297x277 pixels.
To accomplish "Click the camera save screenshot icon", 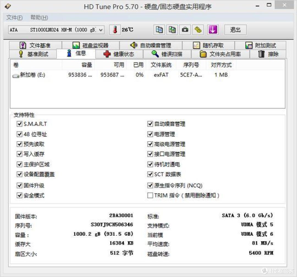I will point(185,30).
